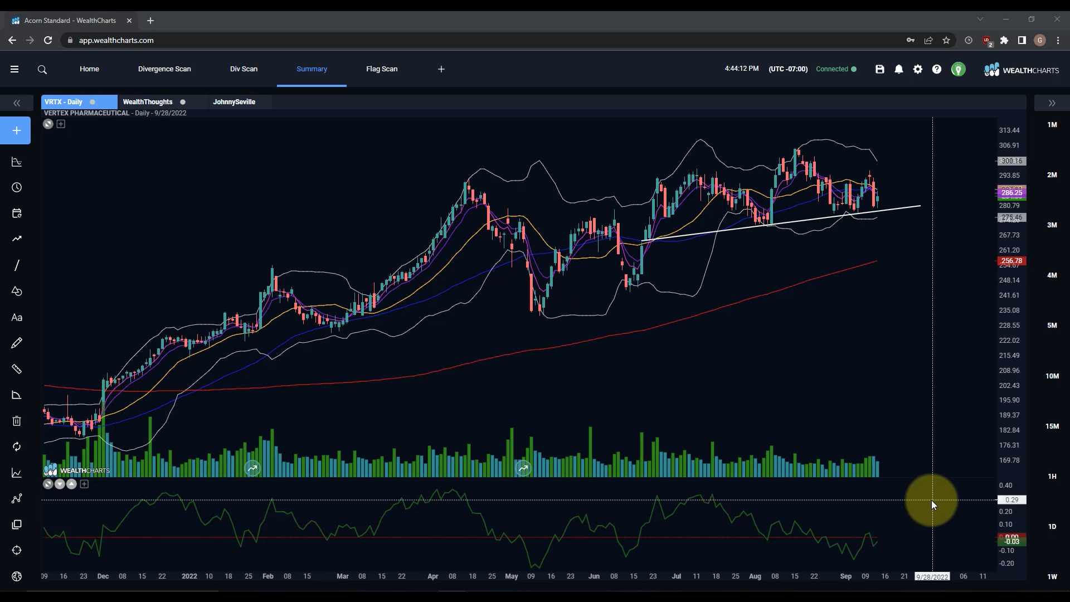Screen dimensions: 1070x602
Task: Set timeframe to 1D
Action: pos(1052,527)
